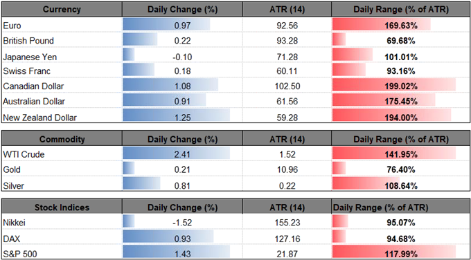Click the S&P 500 daily range 117.99% cell
The image size is (471, 260).
pyautogui.click(x=401, y=253)
